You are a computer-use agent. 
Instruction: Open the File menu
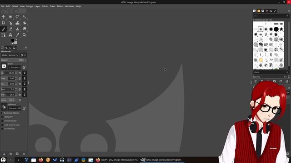pos(3,6)
